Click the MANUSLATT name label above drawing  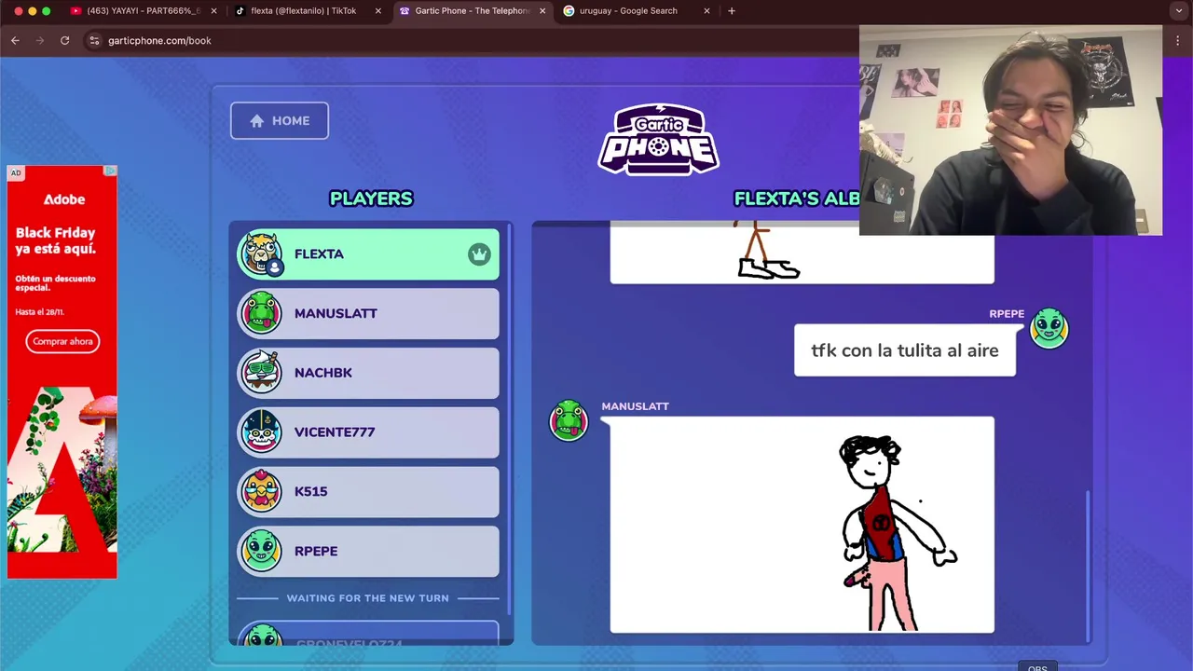pos(635,406)
